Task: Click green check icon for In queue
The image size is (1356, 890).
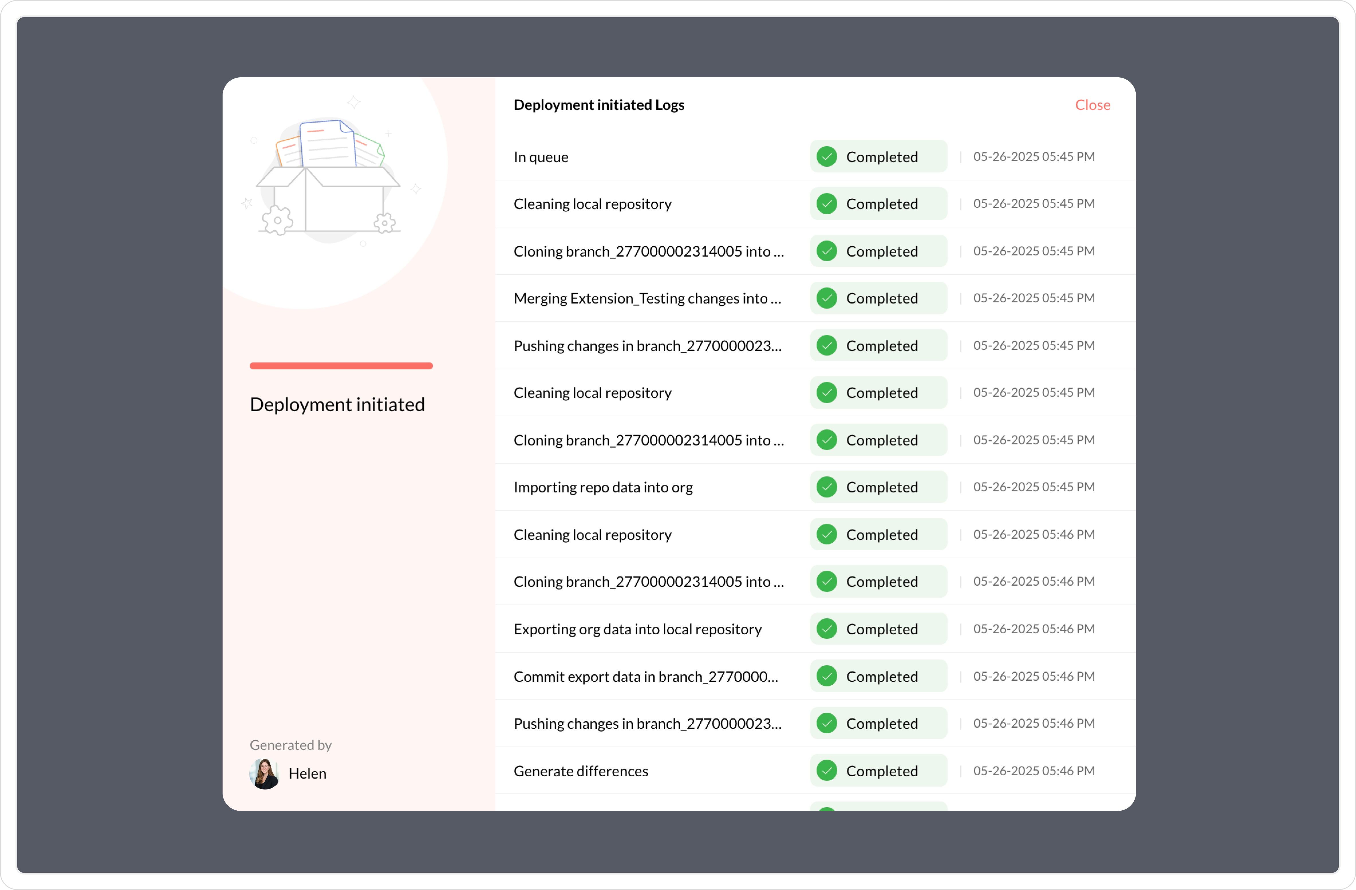Action: [x=826, y=157]
